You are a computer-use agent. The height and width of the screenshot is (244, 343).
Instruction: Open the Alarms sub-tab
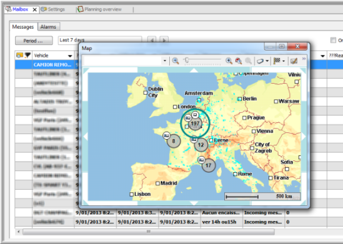[48, 27]
